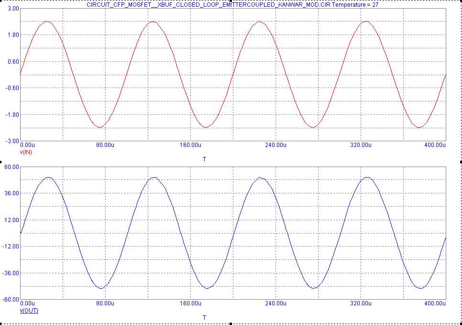This screenshot has width=462, height=325.
Task: Click 400.00u on the v(IN) plot time axis
Action: click(x=435, y=145)
